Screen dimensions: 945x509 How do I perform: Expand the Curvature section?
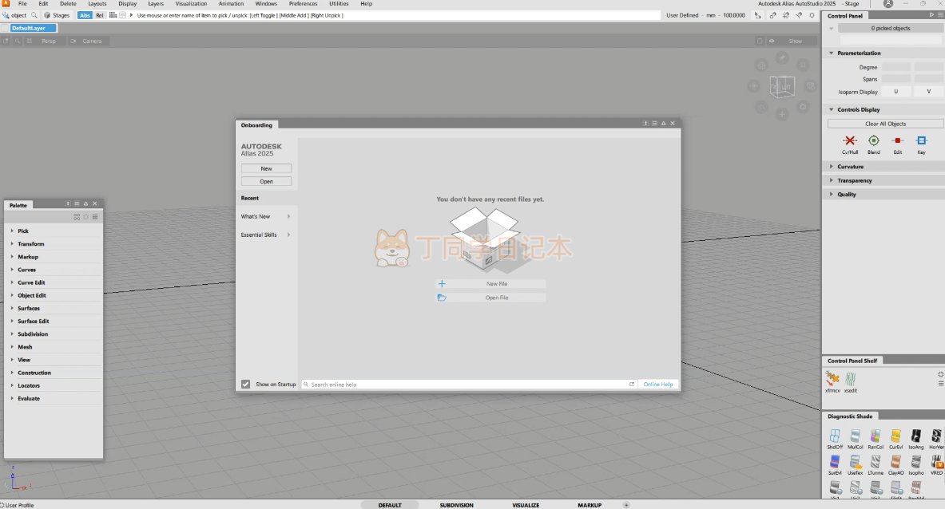(850, 167)
